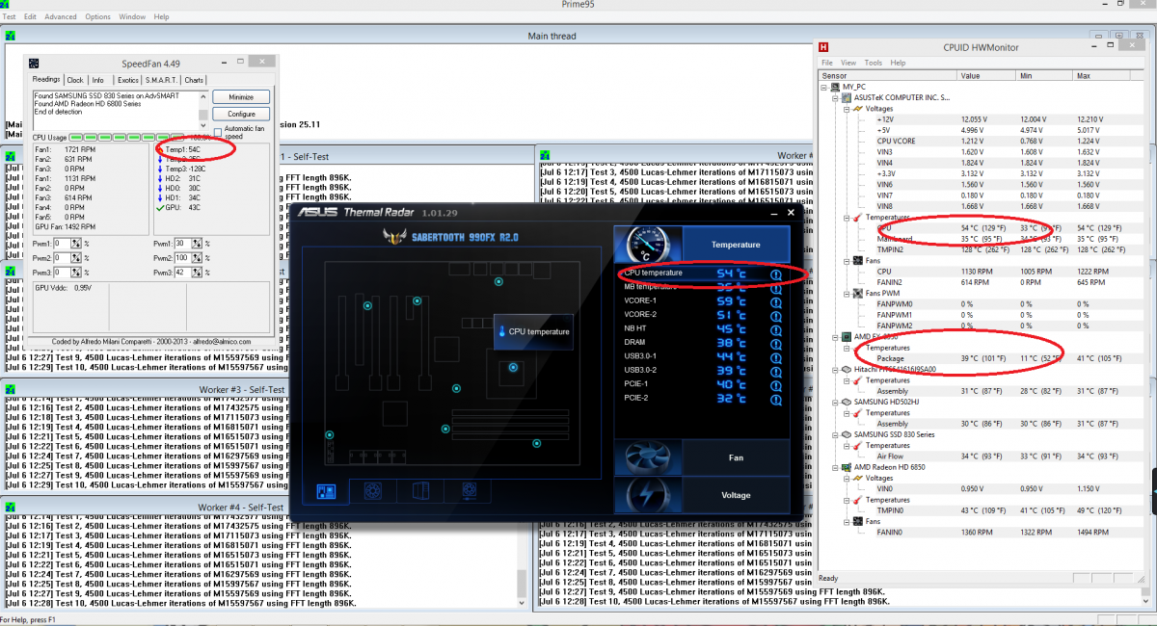Click the SpeedFan title bar icon
This screenshot has width=1157, height=626.
click(35, 64)
